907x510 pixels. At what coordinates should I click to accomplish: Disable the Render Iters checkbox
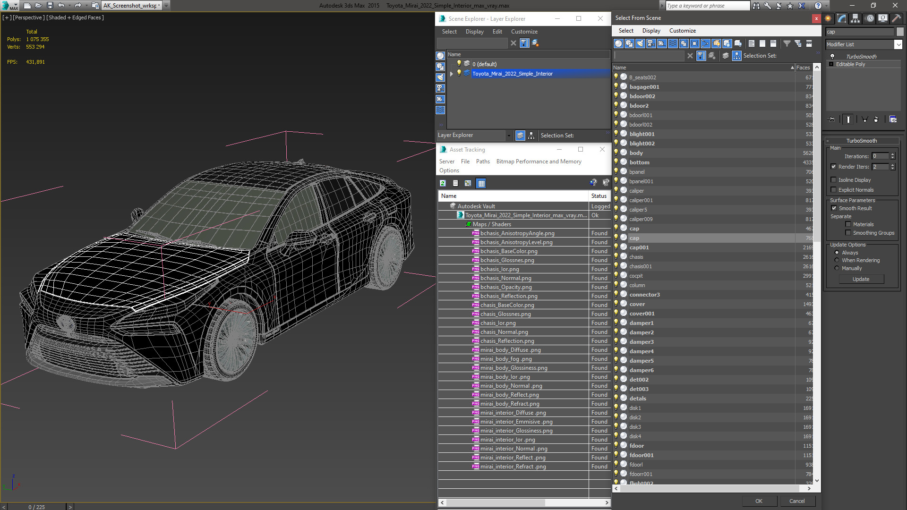[x=834, y=167]
